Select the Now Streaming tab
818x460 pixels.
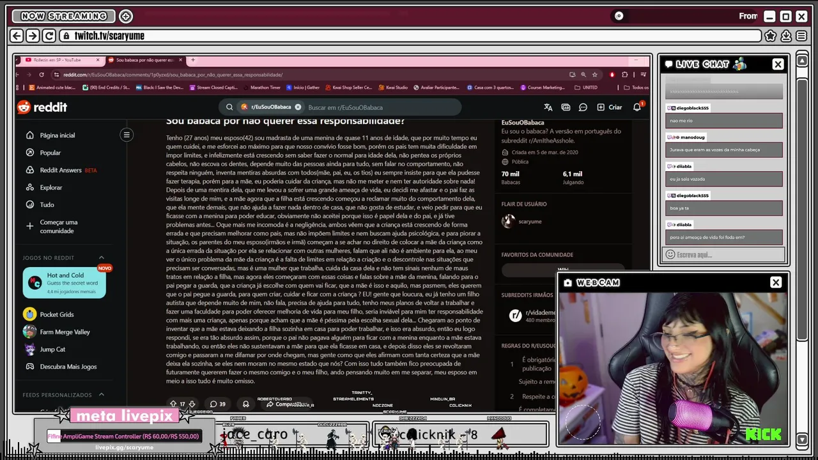point(63,16)
